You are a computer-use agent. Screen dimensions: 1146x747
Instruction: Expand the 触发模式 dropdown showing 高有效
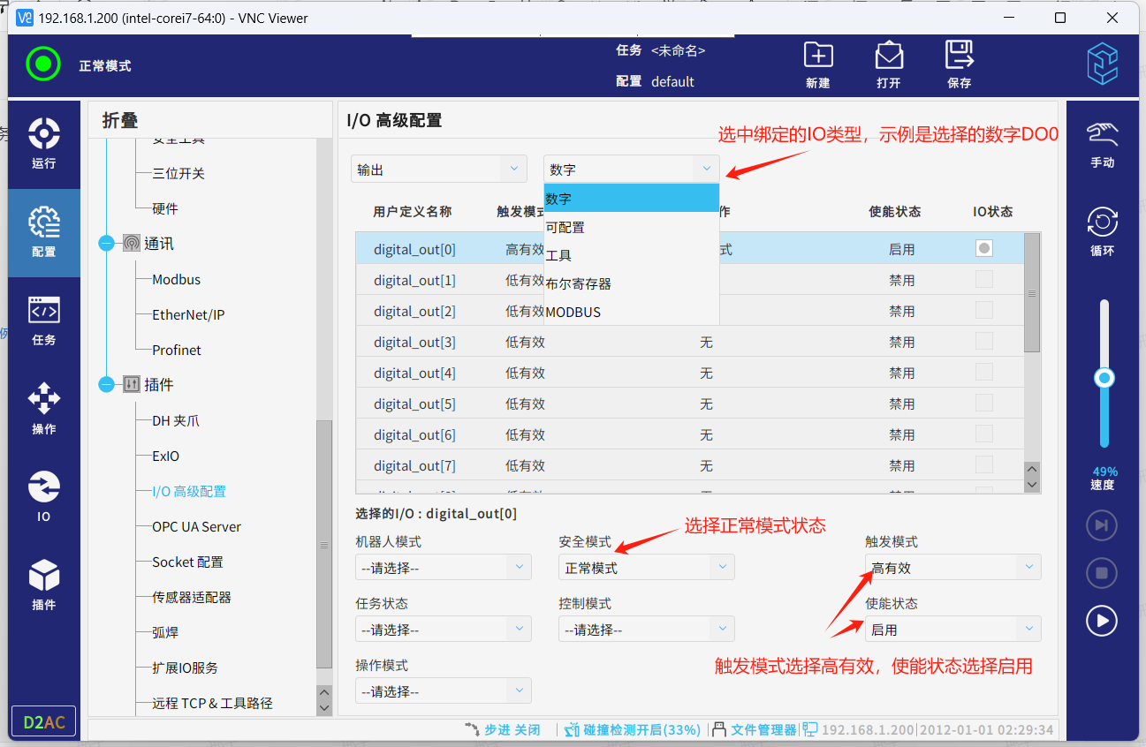(x=952, y=568)
